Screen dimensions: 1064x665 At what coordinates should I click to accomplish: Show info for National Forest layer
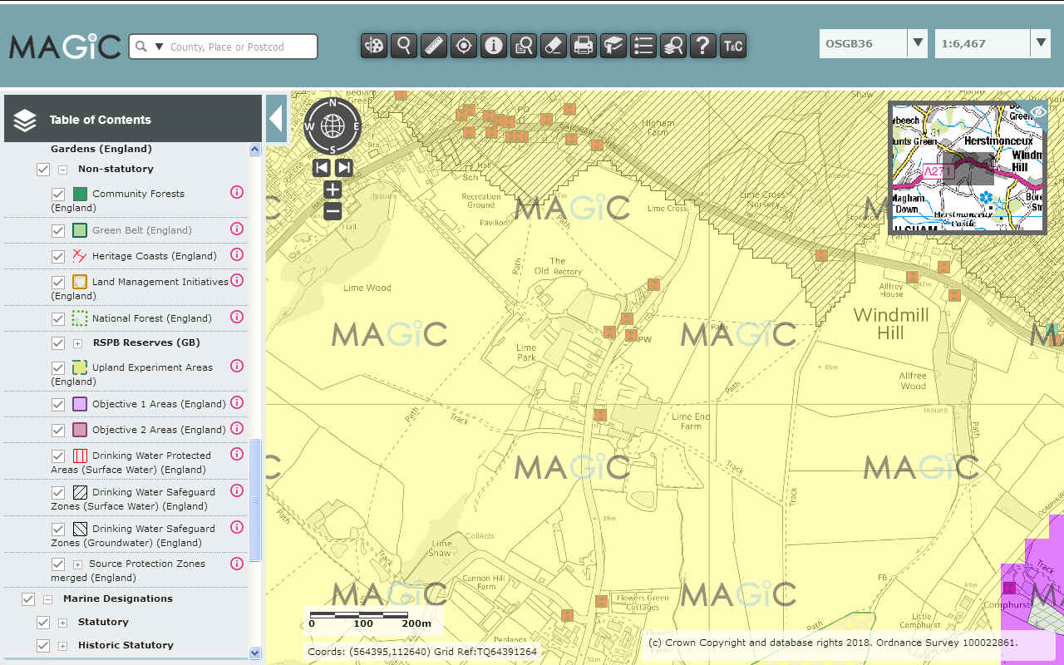[x=236, y=317]
